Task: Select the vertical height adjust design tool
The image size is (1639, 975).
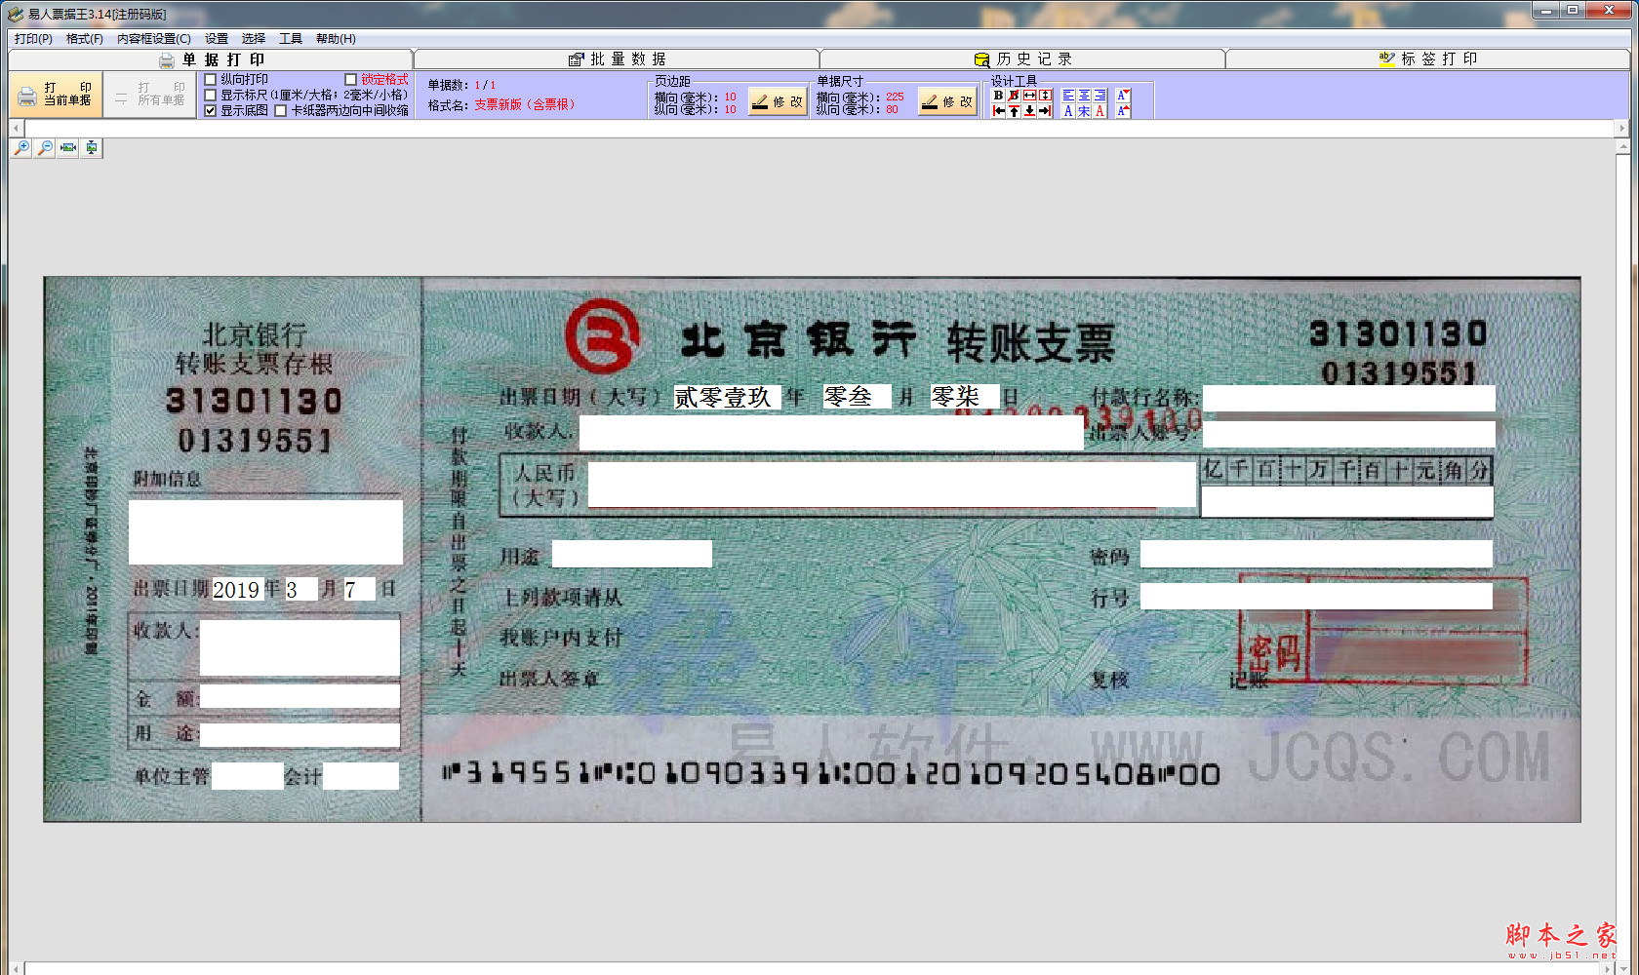Action: pyautogui.click(x=1045, y=96)
